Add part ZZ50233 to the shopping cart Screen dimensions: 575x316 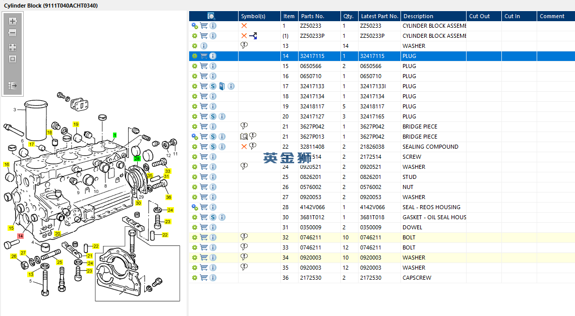204,26
